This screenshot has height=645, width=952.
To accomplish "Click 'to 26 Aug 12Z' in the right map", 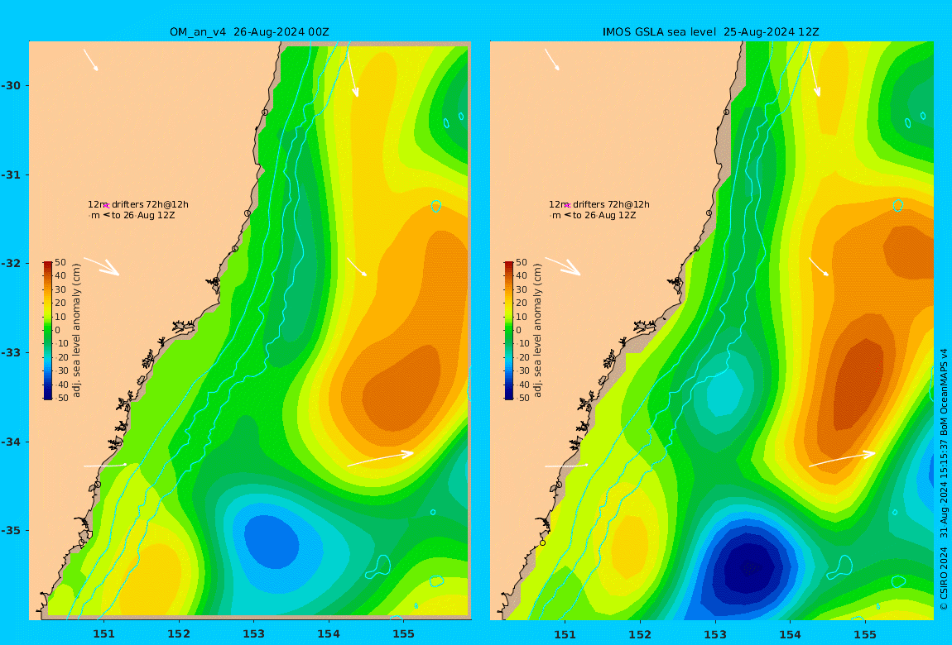I will pyautogui.click(x=604, y=215).
